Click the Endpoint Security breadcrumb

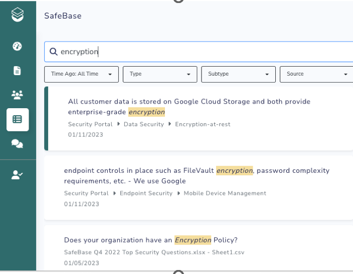pyautogui.click(x=146, y=193)
